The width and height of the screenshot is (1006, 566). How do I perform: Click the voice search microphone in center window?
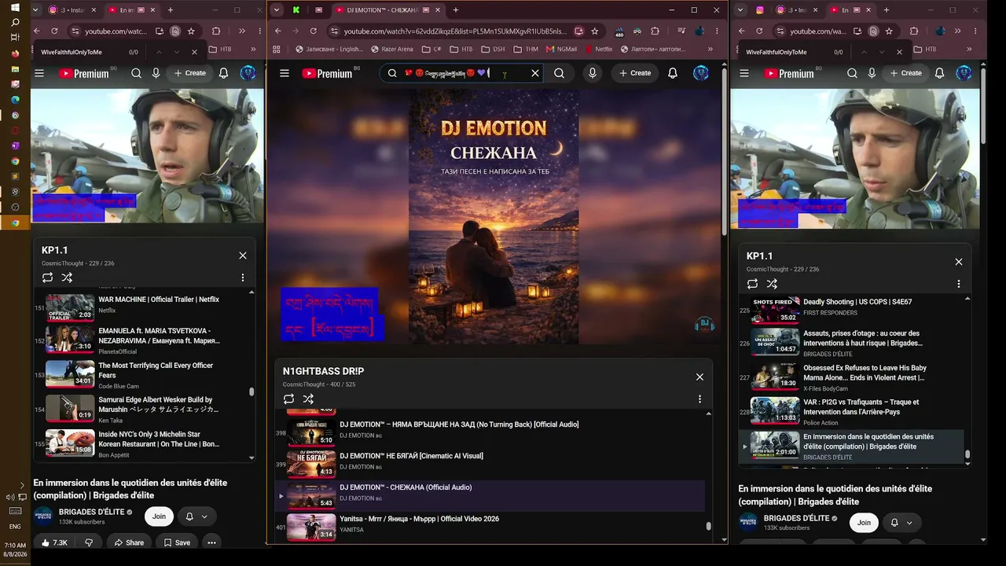coord(592,73)
